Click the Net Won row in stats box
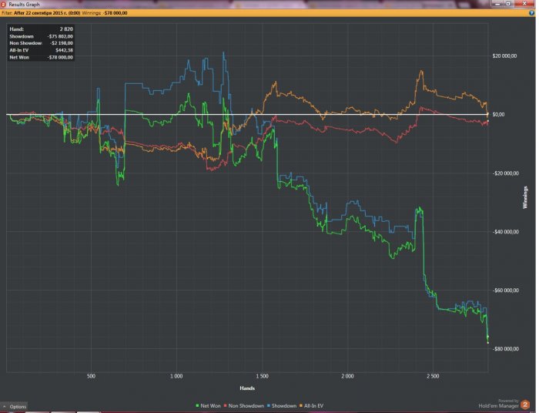The width and height of the screenshot is (539, 413). 41,57
